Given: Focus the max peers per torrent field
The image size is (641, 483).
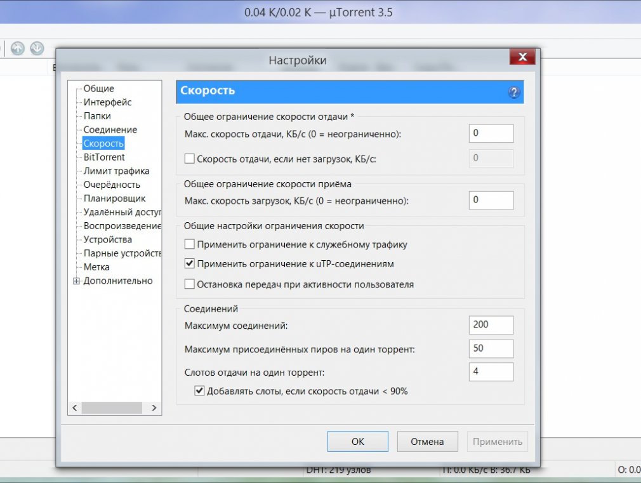Looking at the screenshot, I should coord(491,349).
